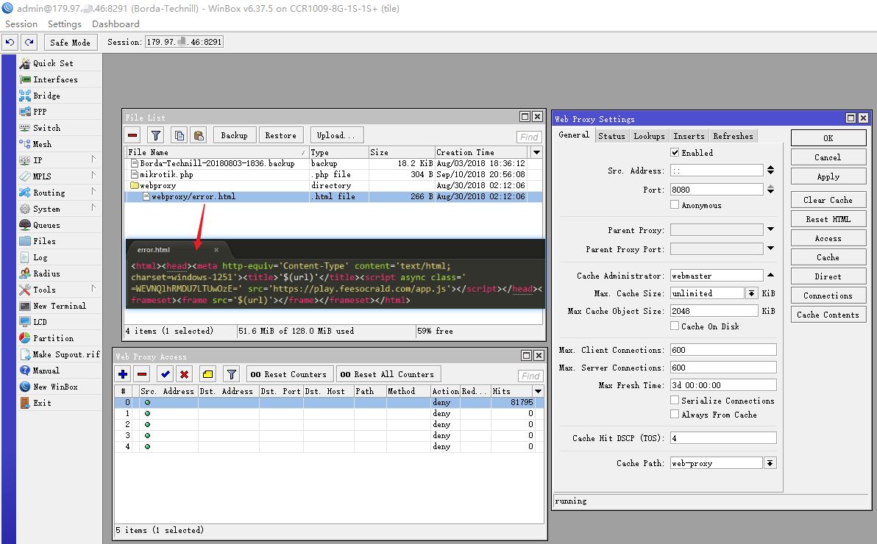The image size is (877, 544).
Task: Expand Parent Proxy field arrow
Action: point(771,229)
